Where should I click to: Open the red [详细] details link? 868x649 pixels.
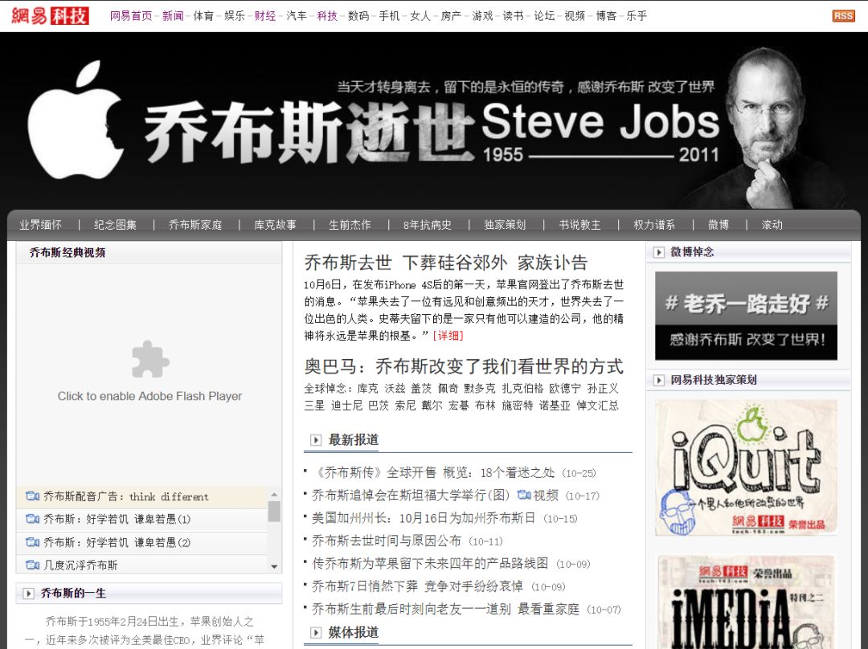click(x=448, y=336)
